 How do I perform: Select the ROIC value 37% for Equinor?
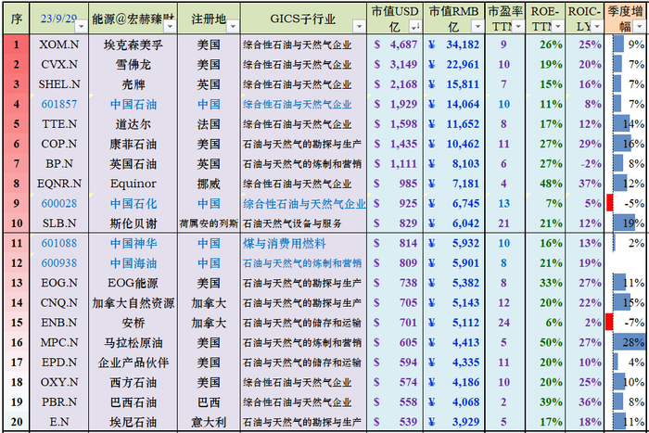(590, 184)
